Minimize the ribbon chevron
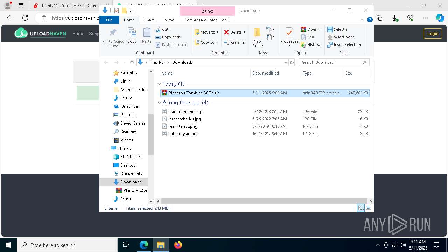 [x=362, y=20]
